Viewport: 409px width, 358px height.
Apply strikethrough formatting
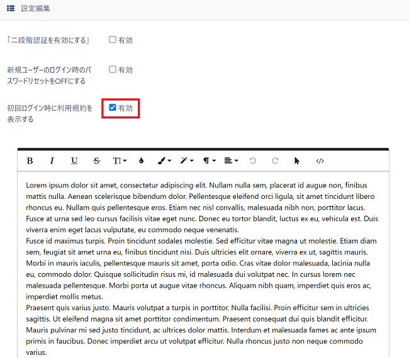coord(96,161)
